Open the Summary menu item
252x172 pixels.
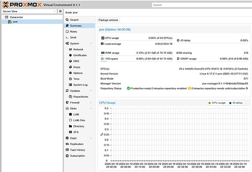80,26
